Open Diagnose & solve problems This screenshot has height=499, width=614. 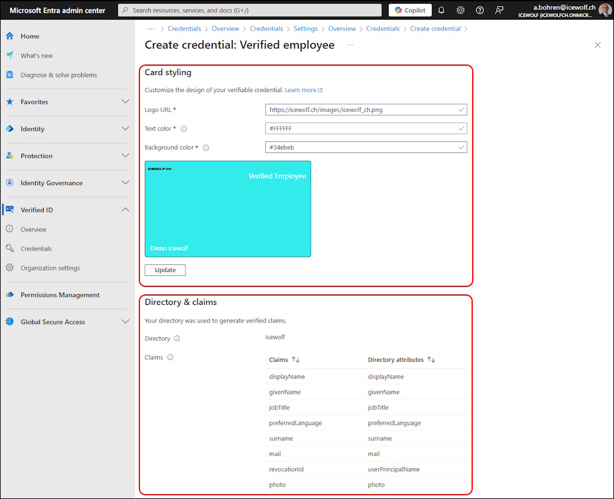[59, 74]
